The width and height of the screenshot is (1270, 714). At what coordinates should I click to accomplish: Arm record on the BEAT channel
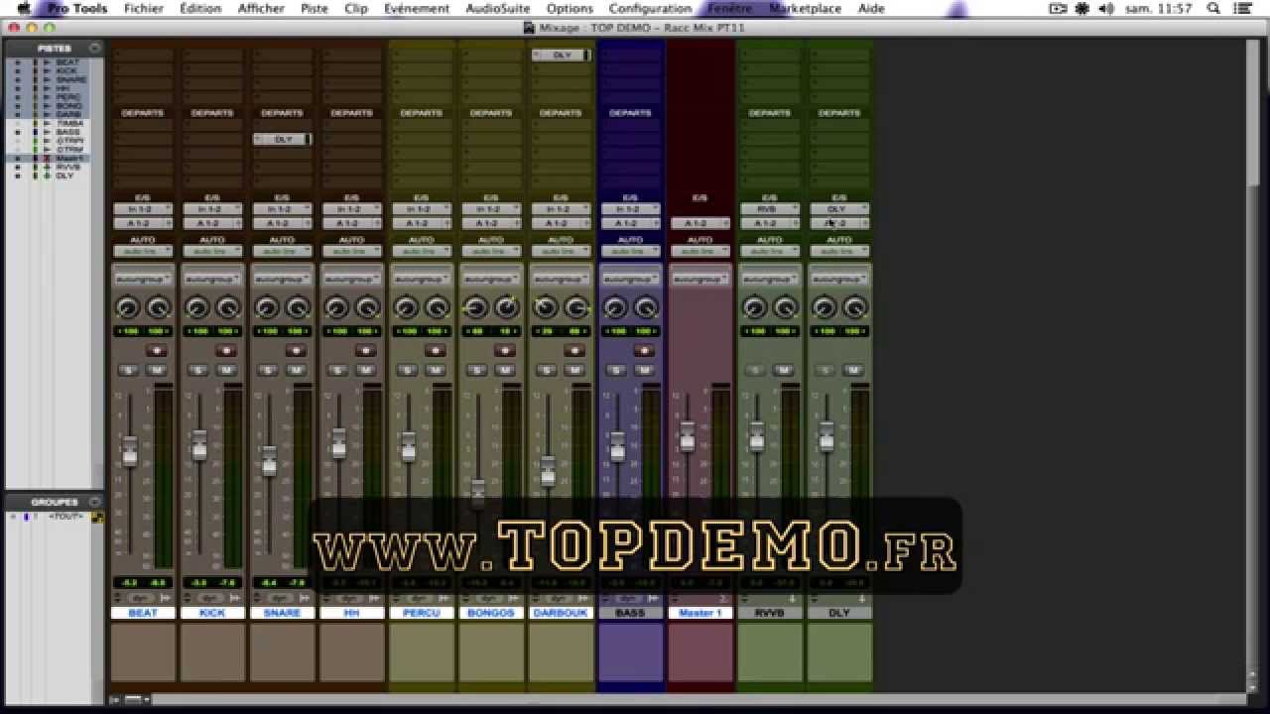(x=157, y=350)
